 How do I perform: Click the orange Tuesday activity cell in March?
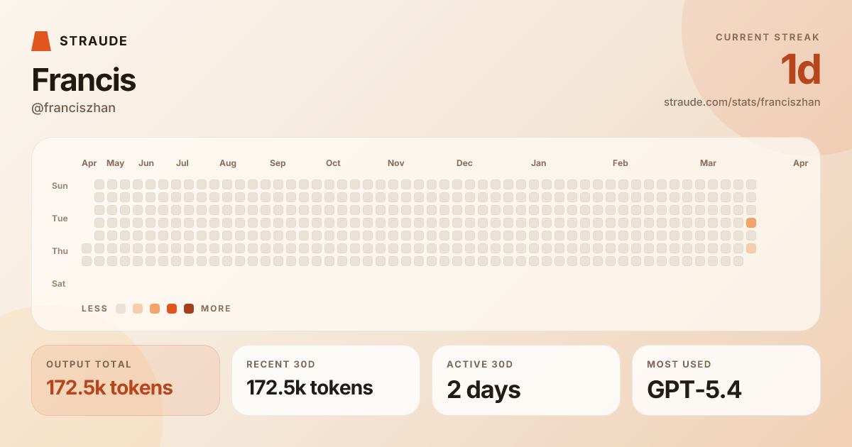[750, 223]
